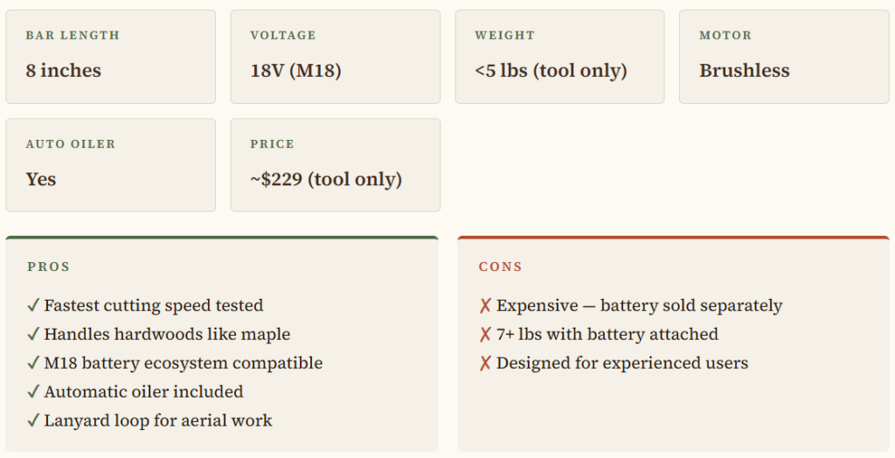Click the Weight spec card
Viewport: 895px width, 458px height.
(559, 57)
